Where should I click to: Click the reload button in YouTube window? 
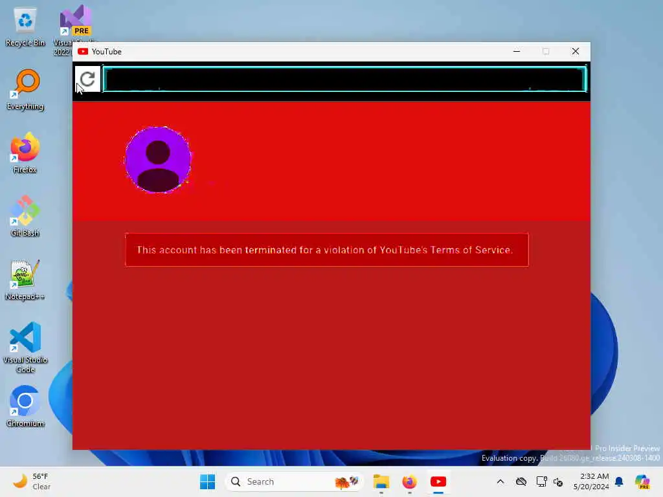coord(88,79)
